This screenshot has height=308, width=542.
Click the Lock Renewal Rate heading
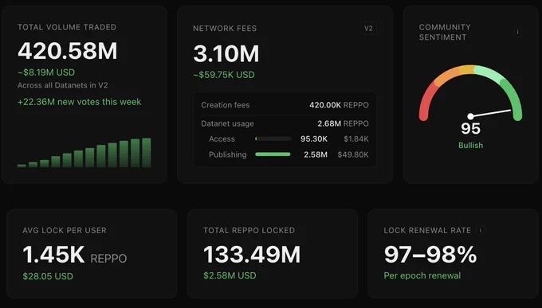tap(427, 230)
